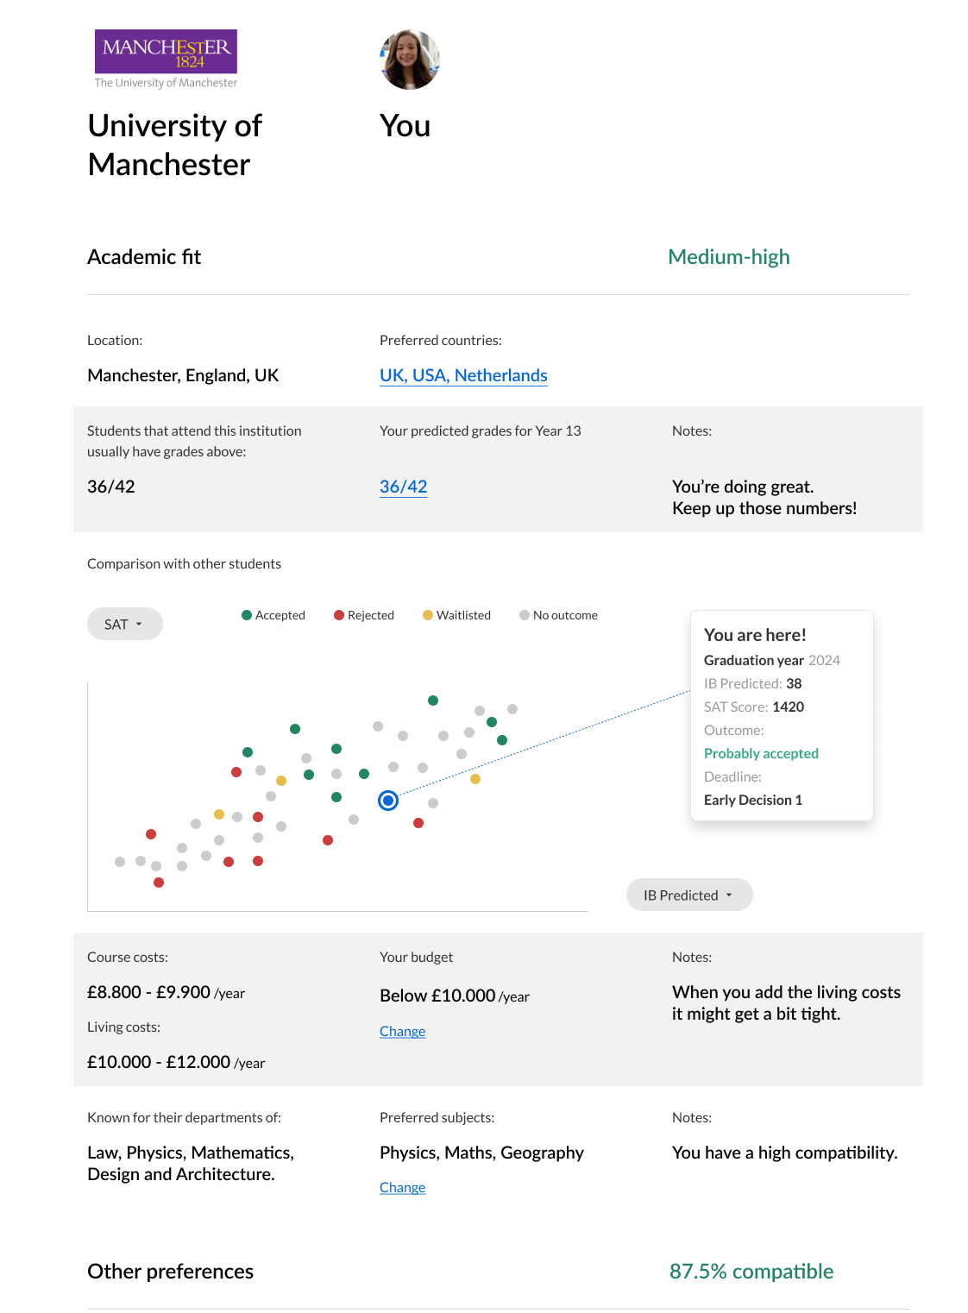Open the SAT axis dropdown
The height and width of the screenshot is (1313, 968).
click(125, 624)
